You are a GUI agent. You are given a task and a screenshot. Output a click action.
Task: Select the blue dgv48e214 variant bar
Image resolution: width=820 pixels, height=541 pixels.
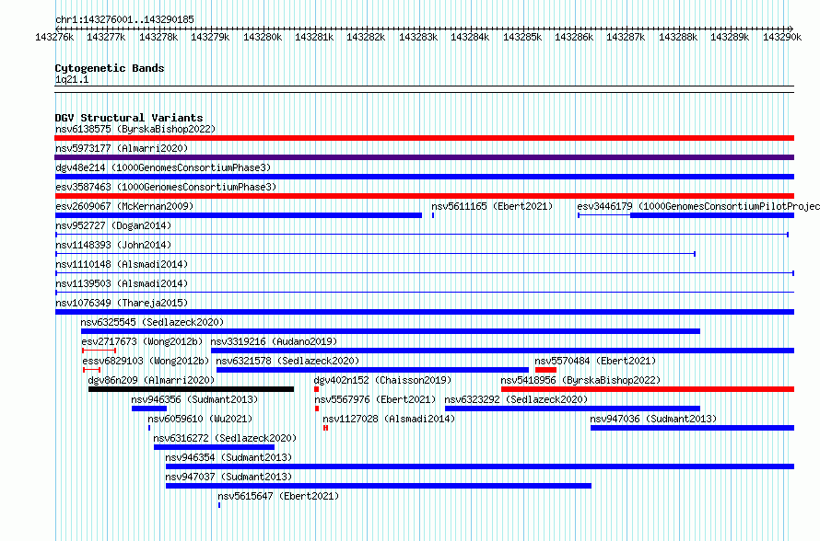click(424, 177)
